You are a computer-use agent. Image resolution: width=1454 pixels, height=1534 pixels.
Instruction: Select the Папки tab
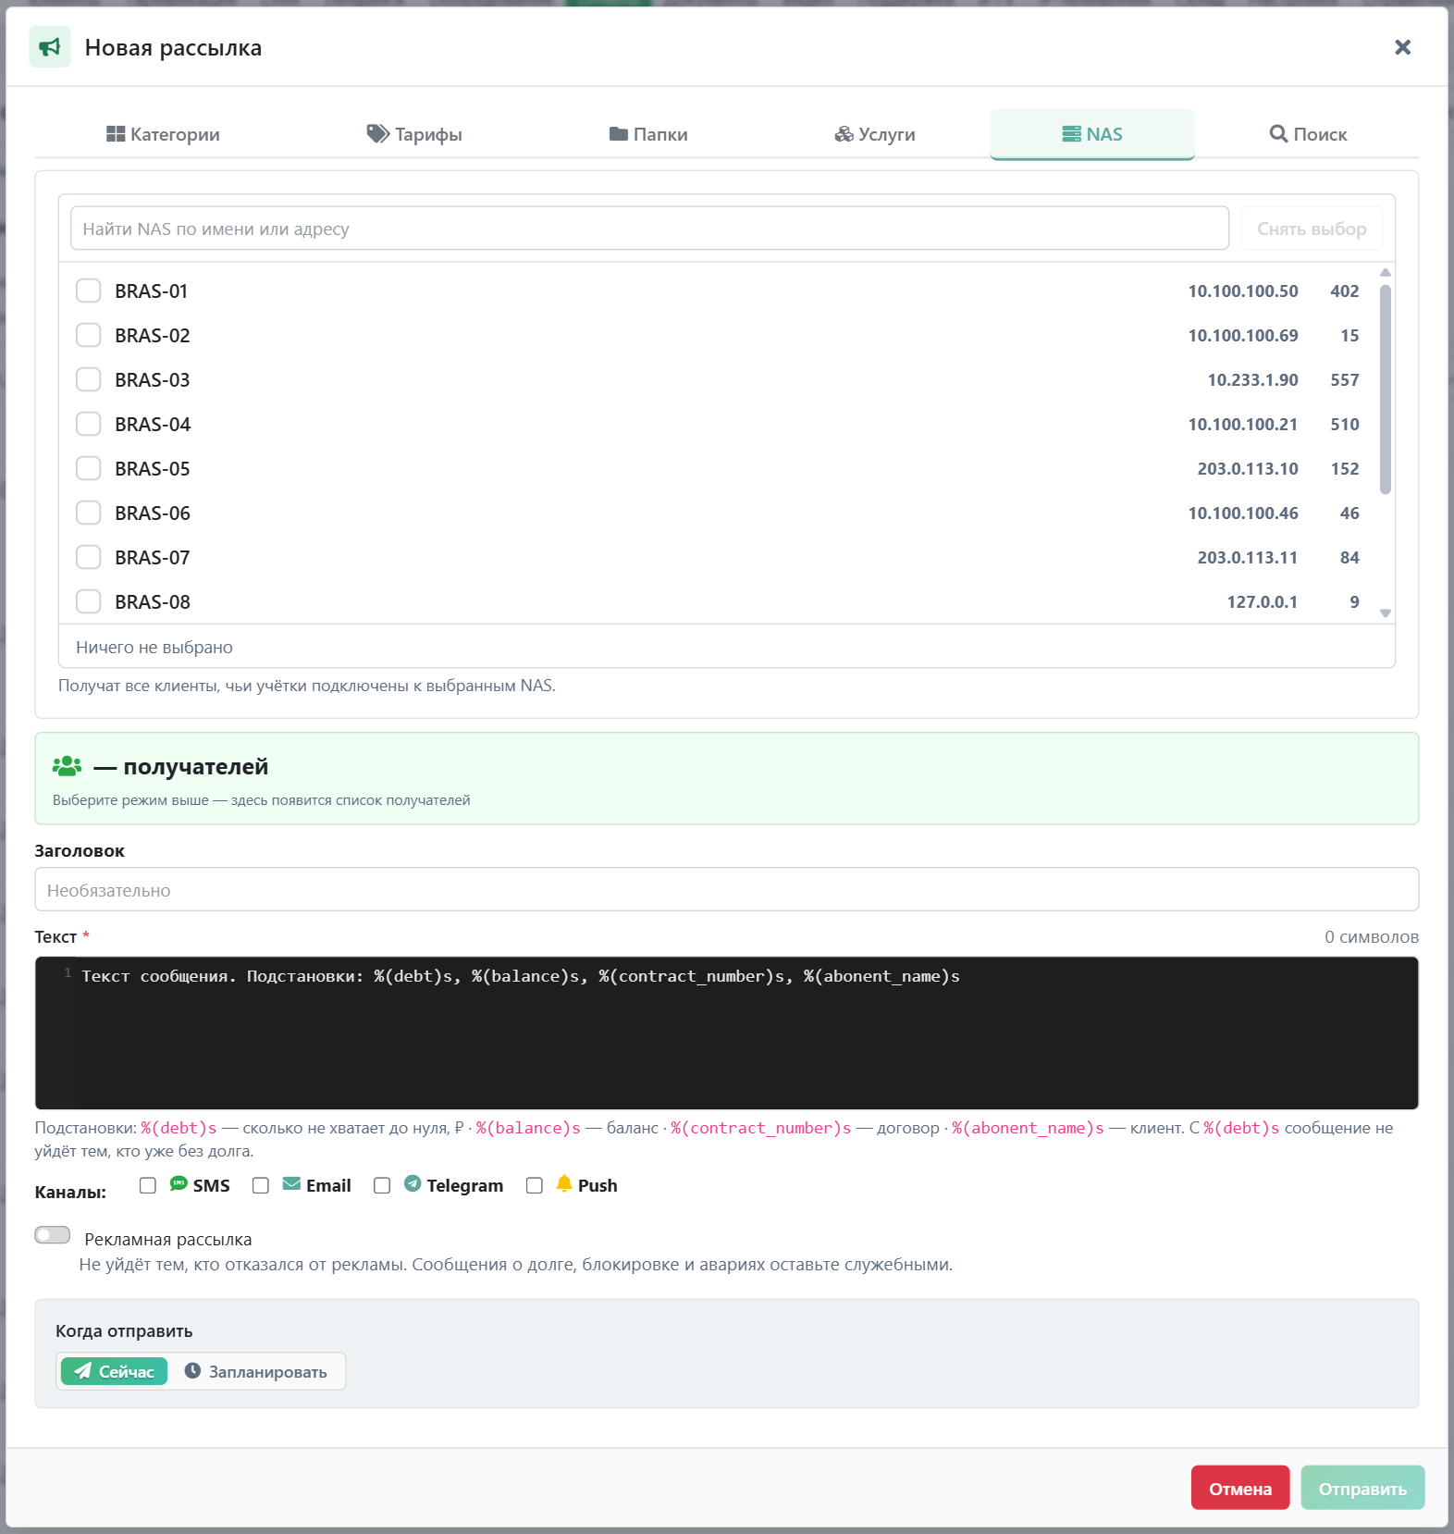(648, 134)
